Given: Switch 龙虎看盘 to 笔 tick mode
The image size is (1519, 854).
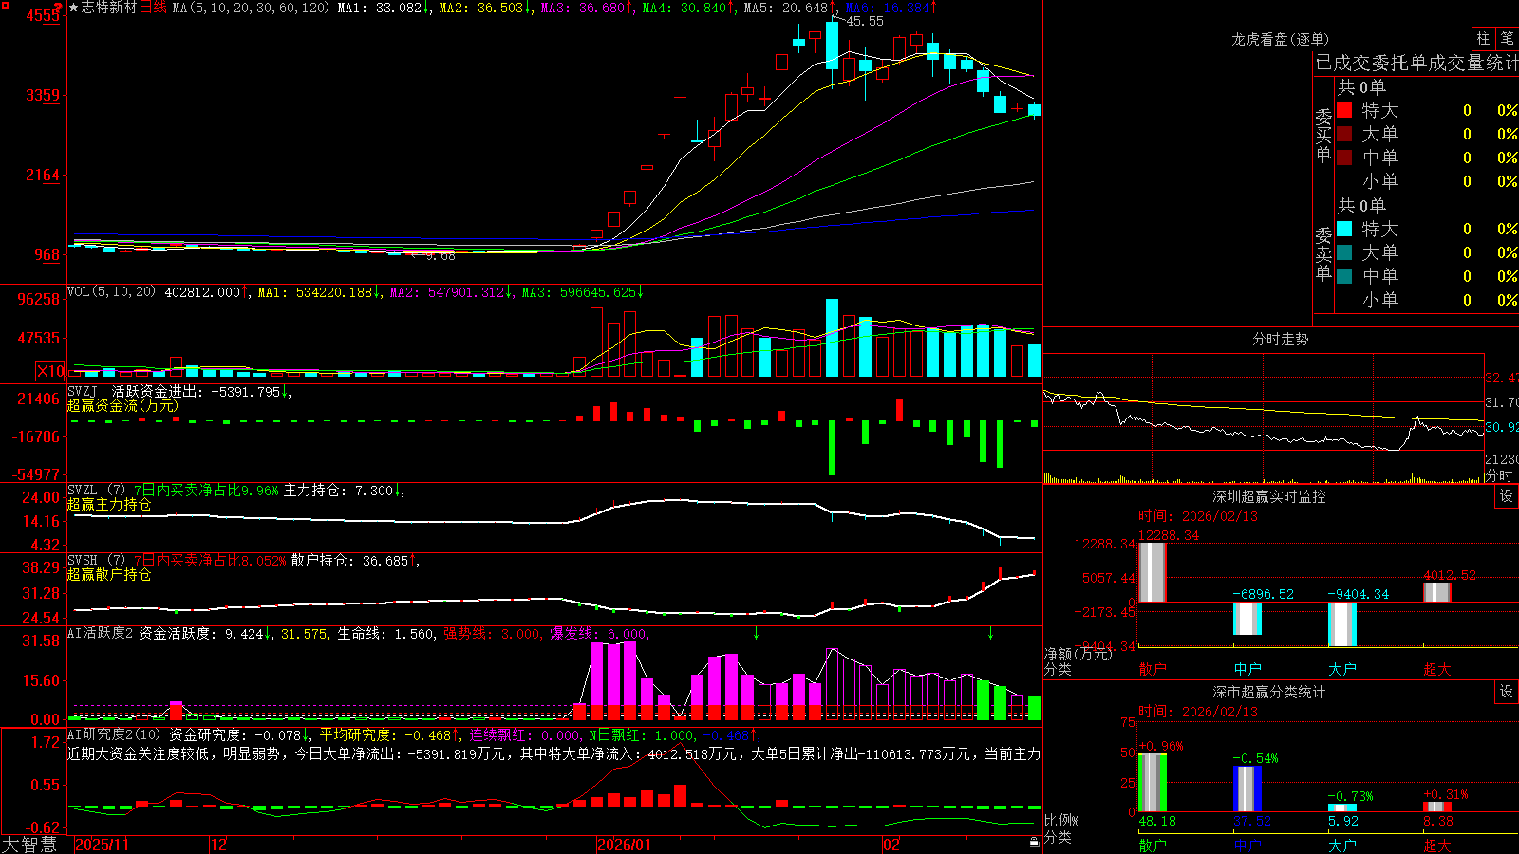Looking at the screenshot, I should coord(1508,38).
